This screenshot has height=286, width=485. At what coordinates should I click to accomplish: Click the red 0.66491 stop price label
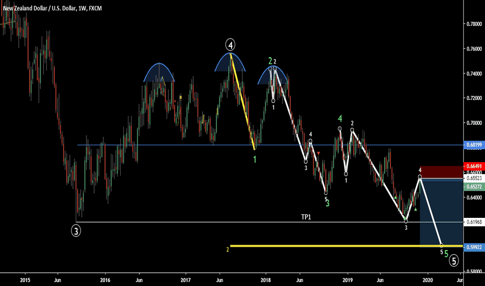474,166
